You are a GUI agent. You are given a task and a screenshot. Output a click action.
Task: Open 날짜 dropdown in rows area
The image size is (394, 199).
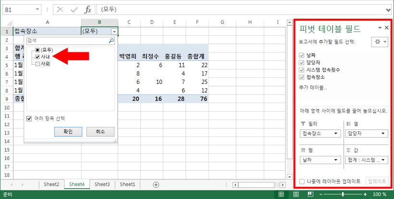[x=336, y=160]
